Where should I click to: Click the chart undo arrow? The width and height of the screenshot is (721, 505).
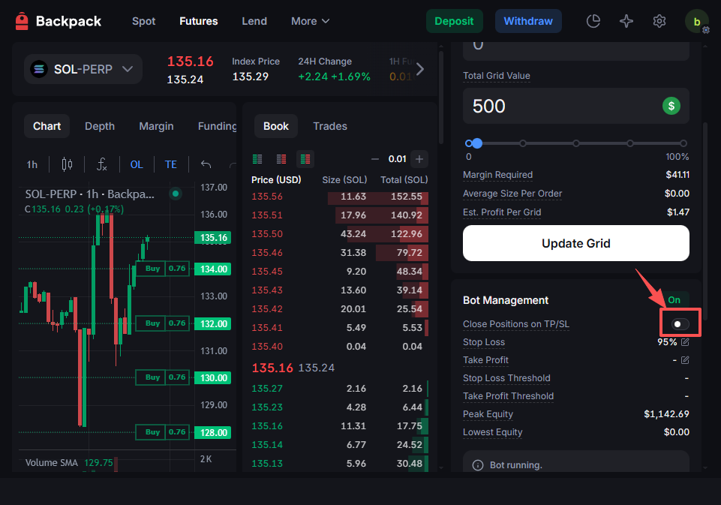coord(206,164)
